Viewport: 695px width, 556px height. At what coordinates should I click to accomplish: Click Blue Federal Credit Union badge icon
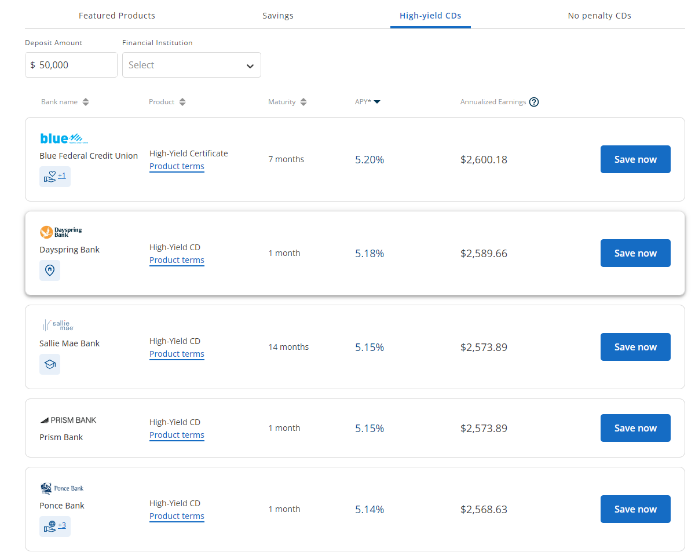(x=50, y=176)
